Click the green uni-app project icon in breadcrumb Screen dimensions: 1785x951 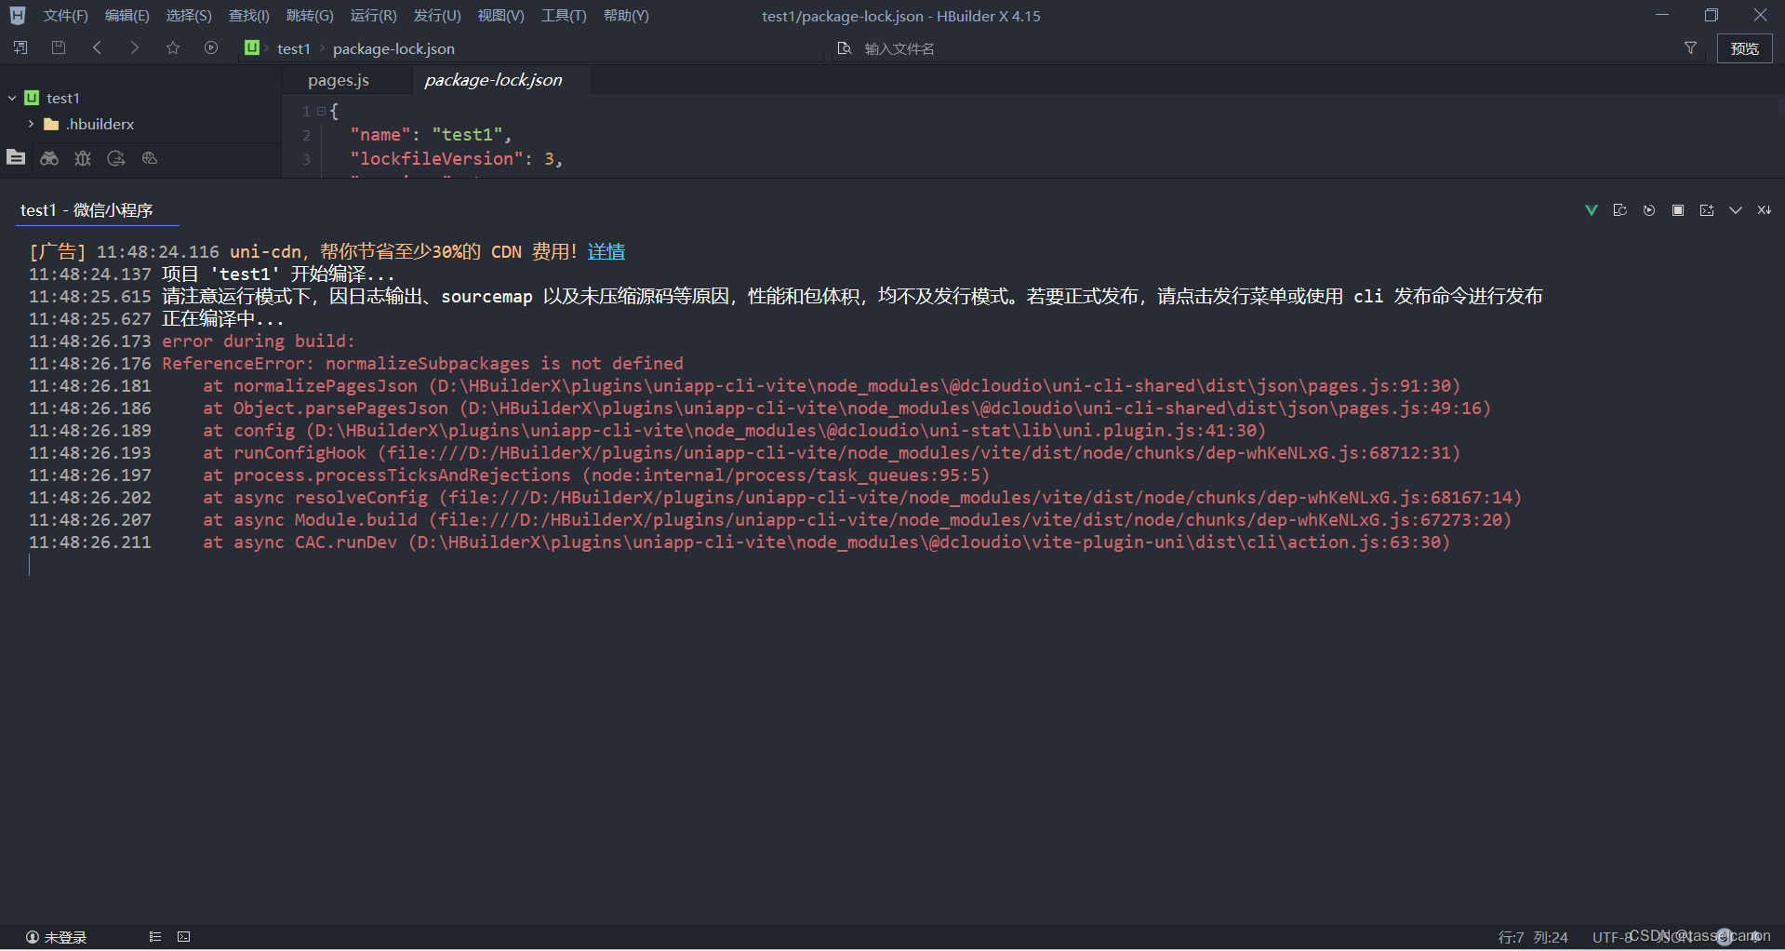(x=252, y=47)
